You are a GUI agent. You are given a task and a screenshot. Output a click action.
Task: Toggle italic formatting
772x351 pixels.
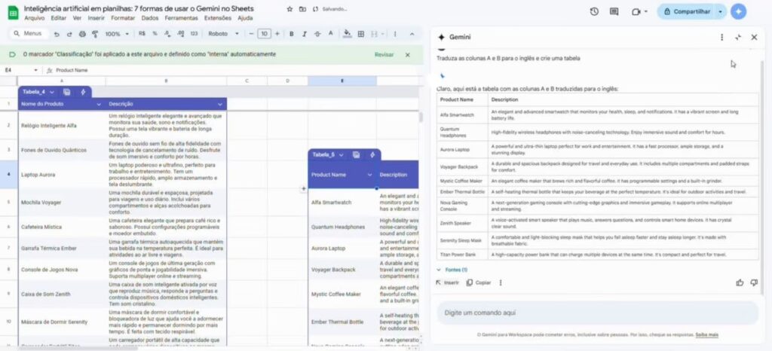(x=305, y=34)
